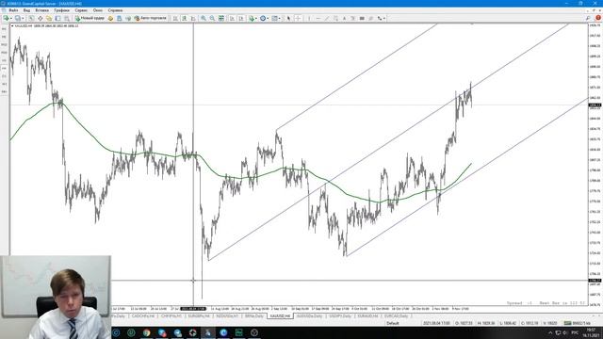Select the text 'A' drawing tool
Viewport: 603px width, 339px height.
[x=344, y=18]
